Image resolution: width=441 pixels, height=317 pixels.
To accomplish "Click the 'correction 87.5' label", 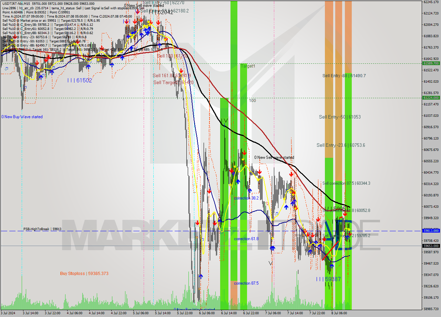I will pyautogui.click(x=246, y=283).
